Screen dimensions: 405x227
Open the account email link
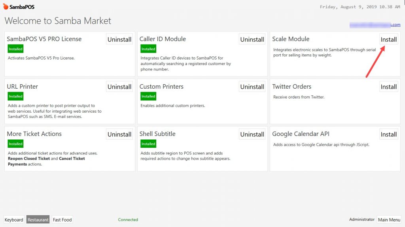coord(375,25)
